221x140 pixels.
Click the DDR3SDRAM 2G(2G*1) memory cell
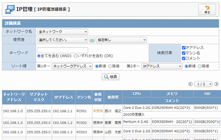(172, 122)
